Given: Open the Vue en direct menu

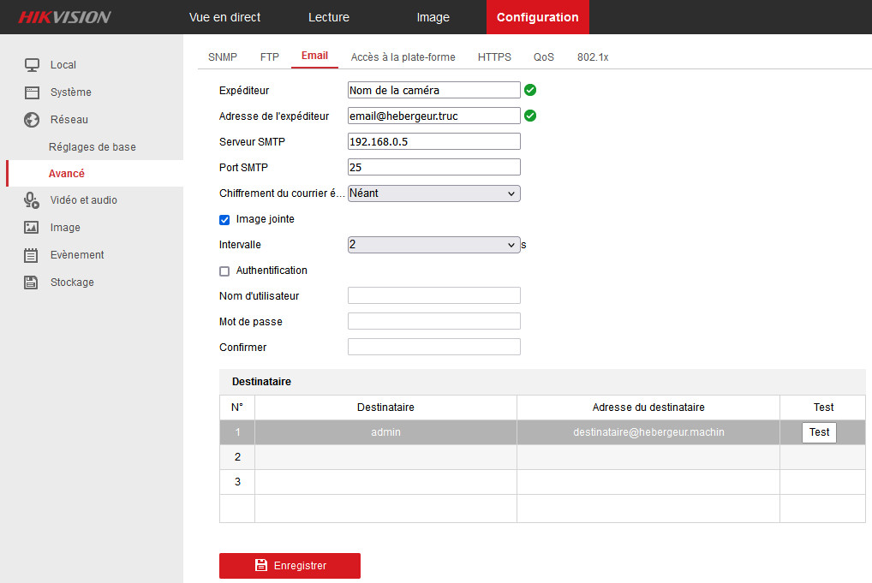Looking at the screenshot, I should (224, 17).
